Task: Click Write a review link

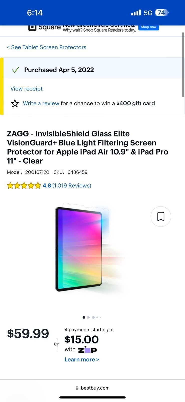Action: [41, 103]
